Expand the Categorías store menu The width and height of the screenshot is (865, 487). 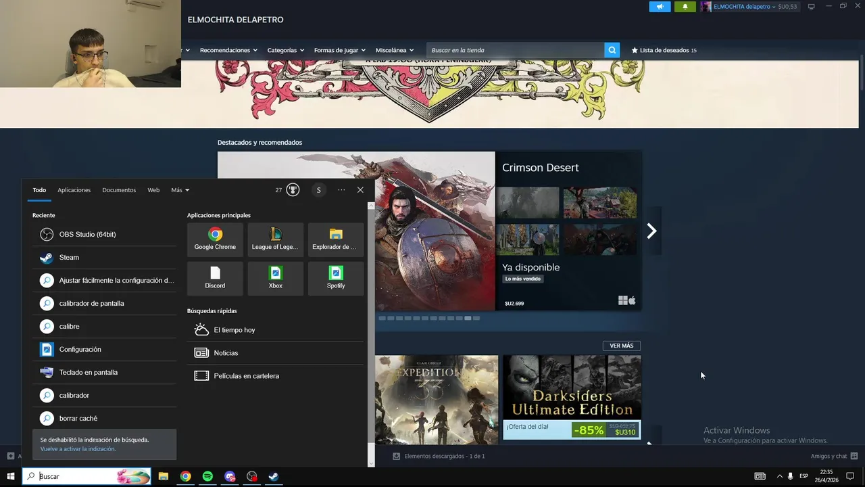[285, 50]
